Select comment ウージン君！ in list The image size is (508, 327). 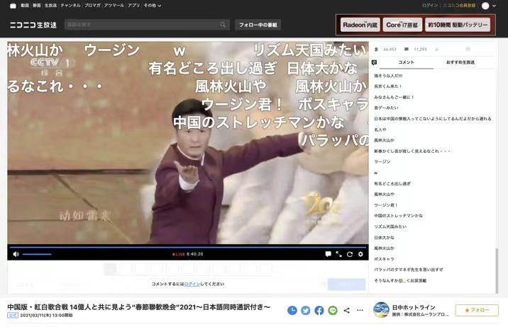[385, 205]
